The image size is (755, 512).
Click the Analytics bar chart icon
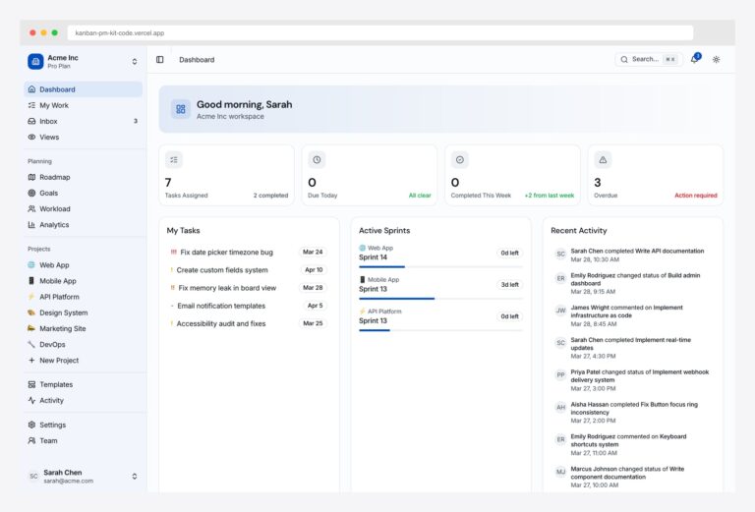pos(31,225)
